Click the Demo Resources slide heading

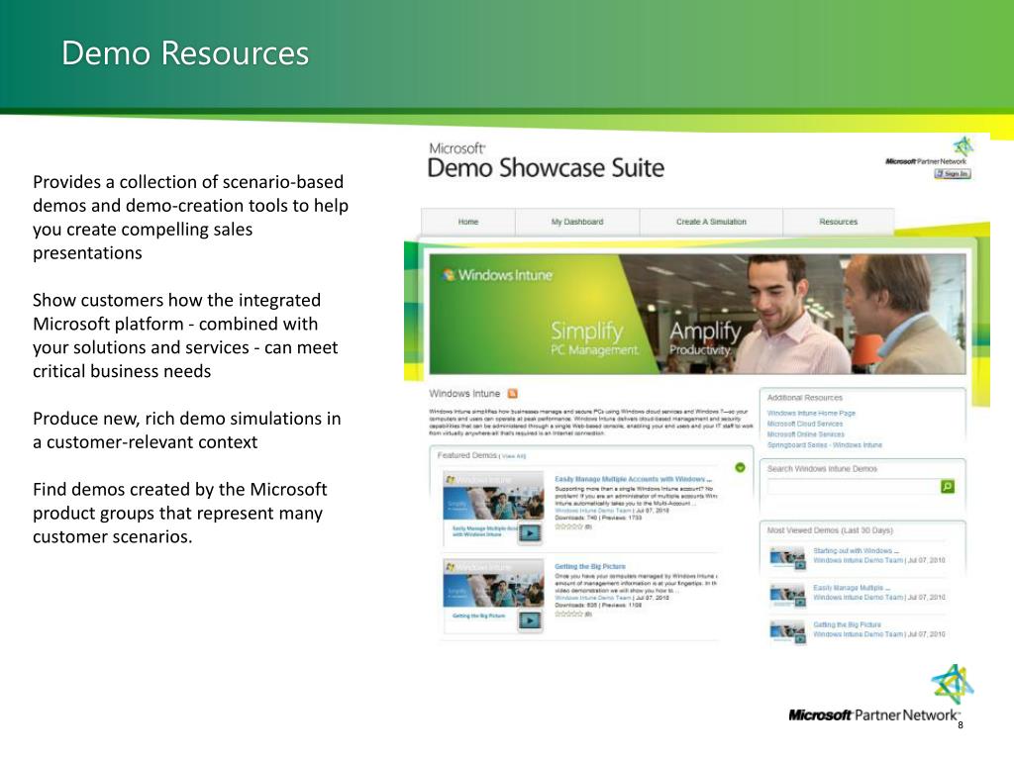pyautogui.click(x=185, y=53)
